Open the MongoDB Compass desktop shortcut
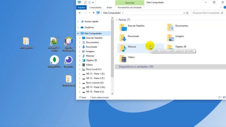The height and width of the screenshot is (127, 226). coord(54,61)
